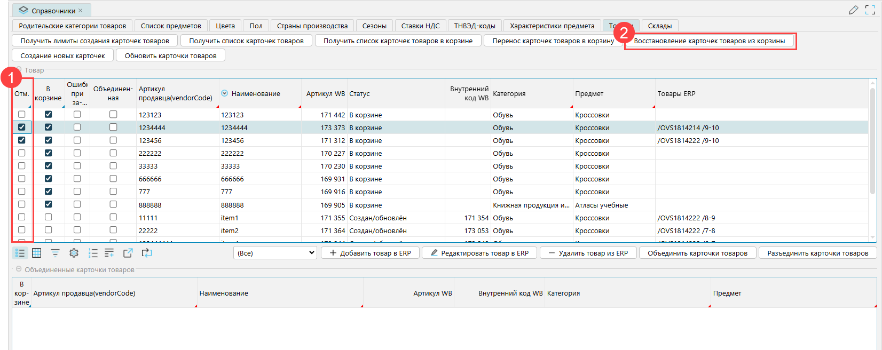The width and height of the screenshot is (882, 350).
Task: Click the numbered list icon in grid toolbar
Action: tap(93, 253)
